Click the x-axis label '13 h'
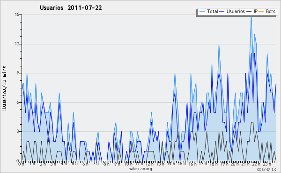Image resolution: width=281 pixels, height=173 pixels. click(x=160, y=164)
